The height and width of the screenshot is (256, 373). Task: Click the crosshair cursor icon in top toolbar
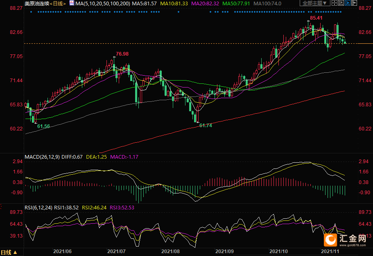pyautogui.click(x=335, y=3)
